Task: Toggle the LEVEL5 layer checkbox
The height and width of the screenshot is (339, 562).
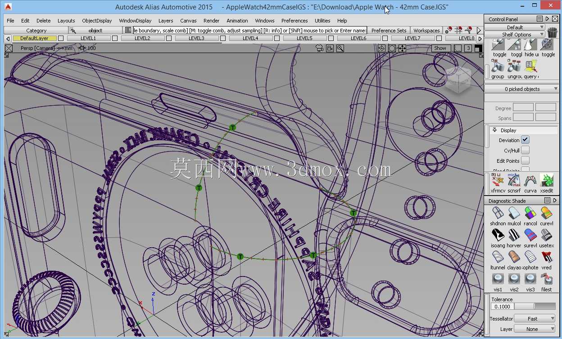Action: pos(331,39)
